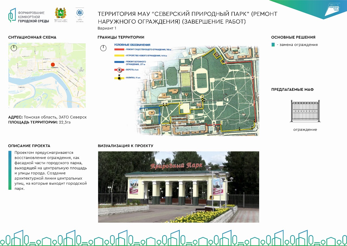Click the Калитка wicket symbol in legend

(119, 78)
